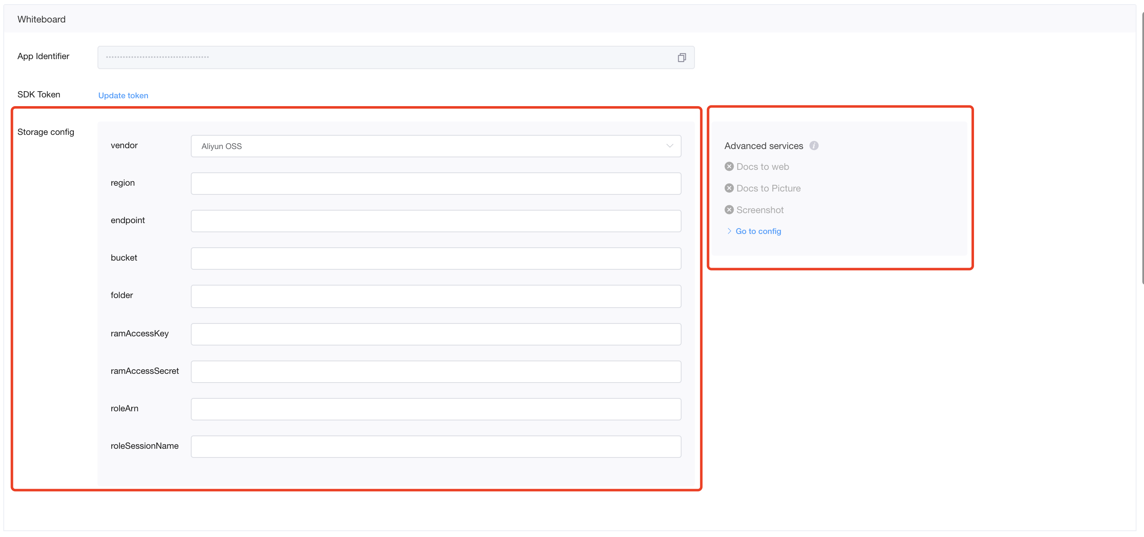The image size is (1144, 537).
Task: Click into the folder input field
Action: [436, 296]
